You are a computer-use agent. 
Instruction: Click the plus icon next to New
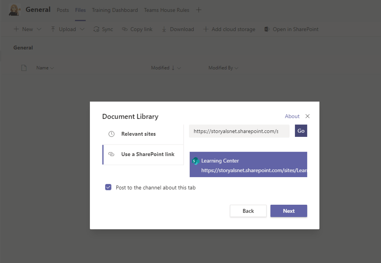pos(16,29)
